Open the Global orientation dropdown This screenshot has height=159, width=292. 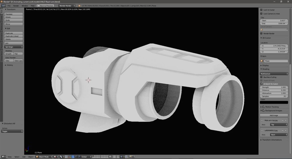pyautogui.click(x=86, y=157)
